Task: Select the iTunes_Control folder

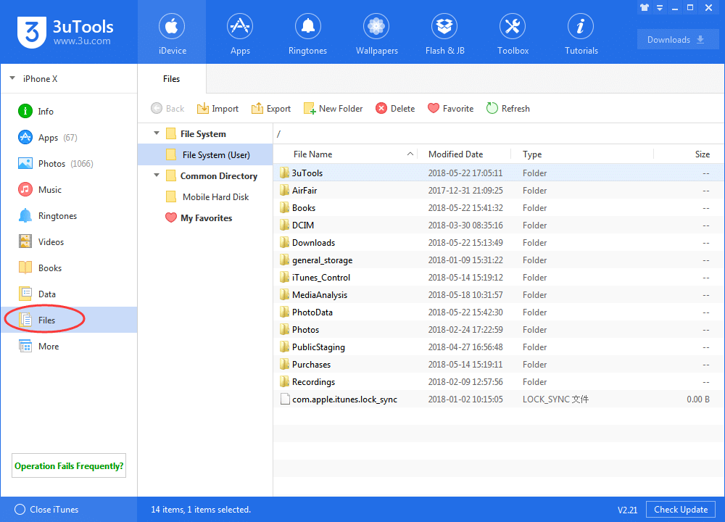Action: 499,278
